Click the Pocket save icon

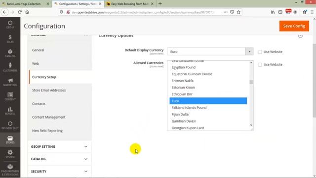[x=232, y=12]
